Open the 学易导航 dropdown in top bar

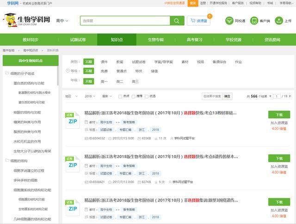[x=286, y=3]
